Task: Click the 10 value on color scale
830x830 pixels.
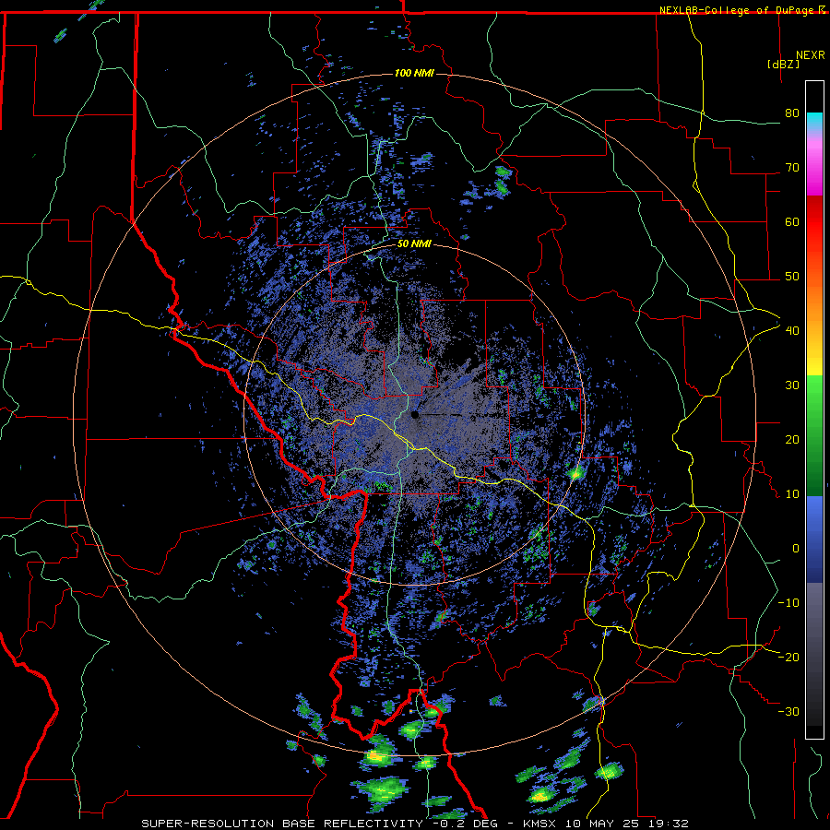Action: click(x=792, y=494)
